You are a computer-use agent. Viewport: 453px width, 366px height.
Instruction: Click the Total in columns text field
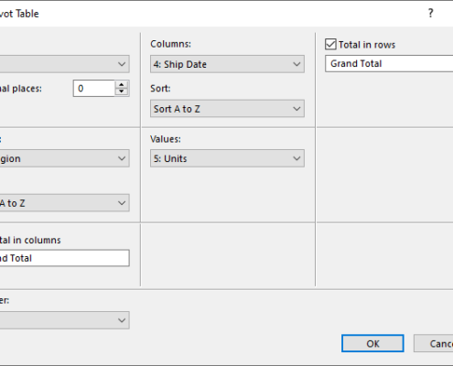65,258
